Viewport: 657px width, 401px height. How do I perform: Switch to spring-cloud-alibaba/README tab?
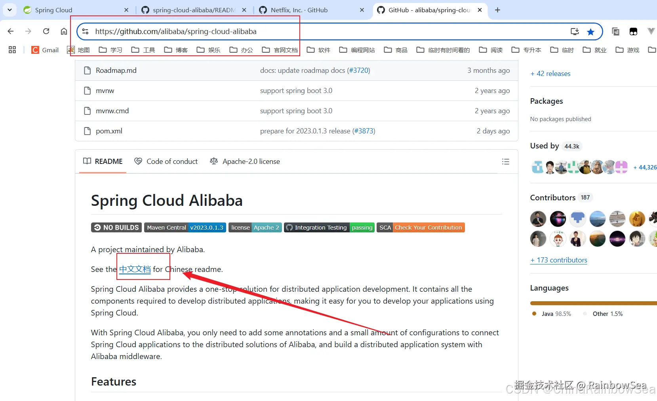click(x=194, y=10)
